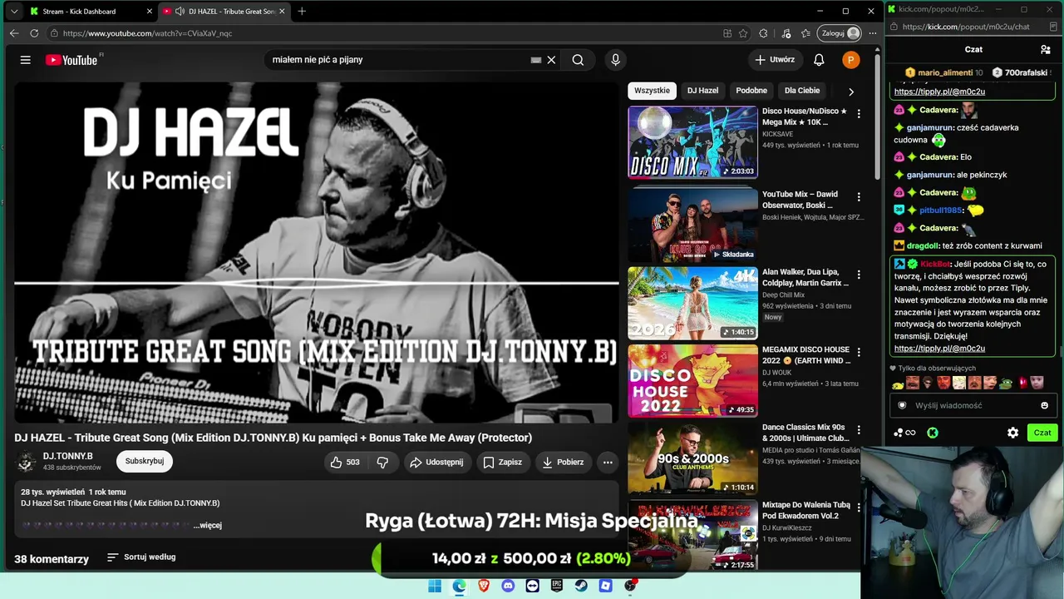The width and height of the screenshot is (1064, 599).
Task: Open Sortuj według comment sorting
Action: click(141, 557)
